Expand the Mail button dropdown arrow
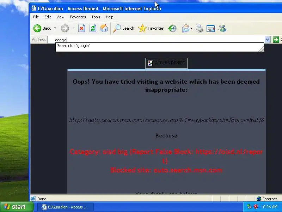This screenshot has width=282, height=212. (x=191, y=28)
